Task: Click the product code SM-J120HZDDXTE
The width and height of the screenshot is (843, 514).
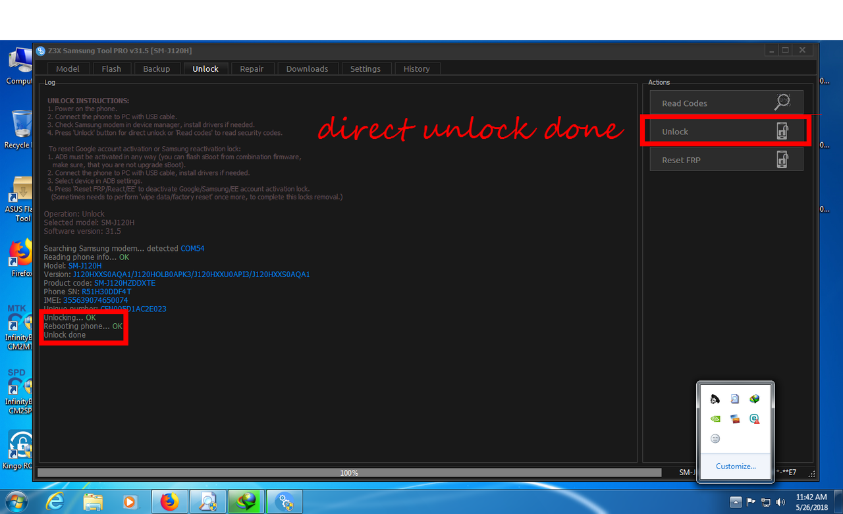Action: (125, 283)
